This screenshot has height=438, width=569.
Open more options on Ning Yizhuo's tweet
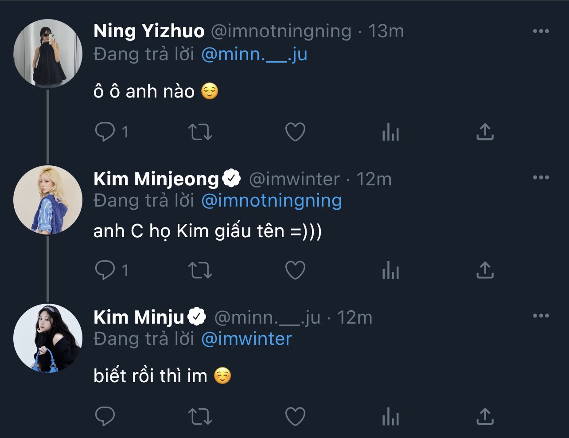tap(541, 31)
